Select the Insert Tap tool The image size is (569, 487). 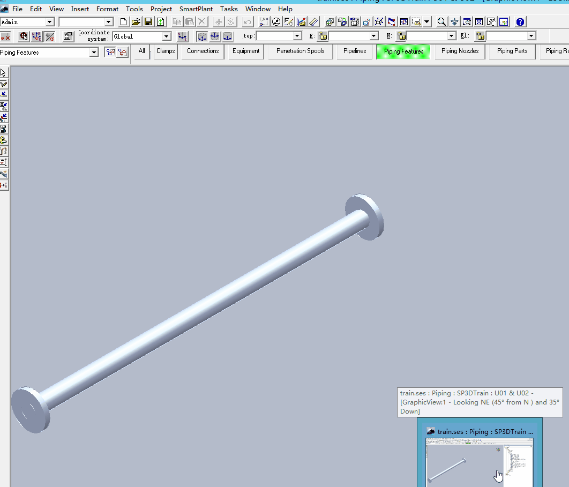tap(4, 117)
